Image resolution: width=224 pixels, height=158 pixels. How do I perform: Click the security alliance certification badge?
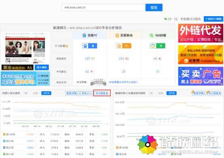pos(98,82)
